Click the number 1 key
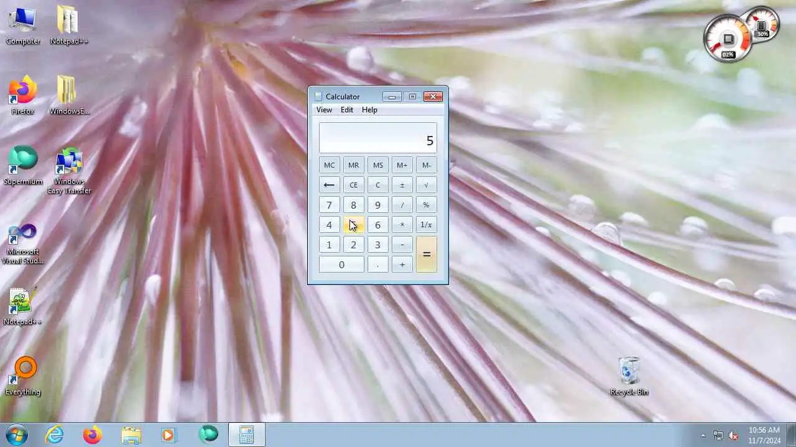796x447 pixels. point(329,245)
